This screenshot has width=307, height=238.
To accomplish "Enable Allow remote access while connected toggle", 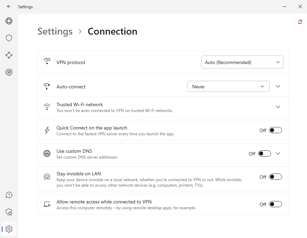I will [275, 204].
